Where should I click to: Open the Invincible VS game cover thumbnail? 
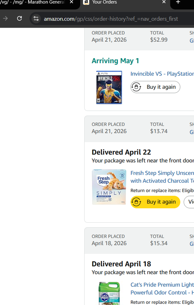tap(109, 87)
